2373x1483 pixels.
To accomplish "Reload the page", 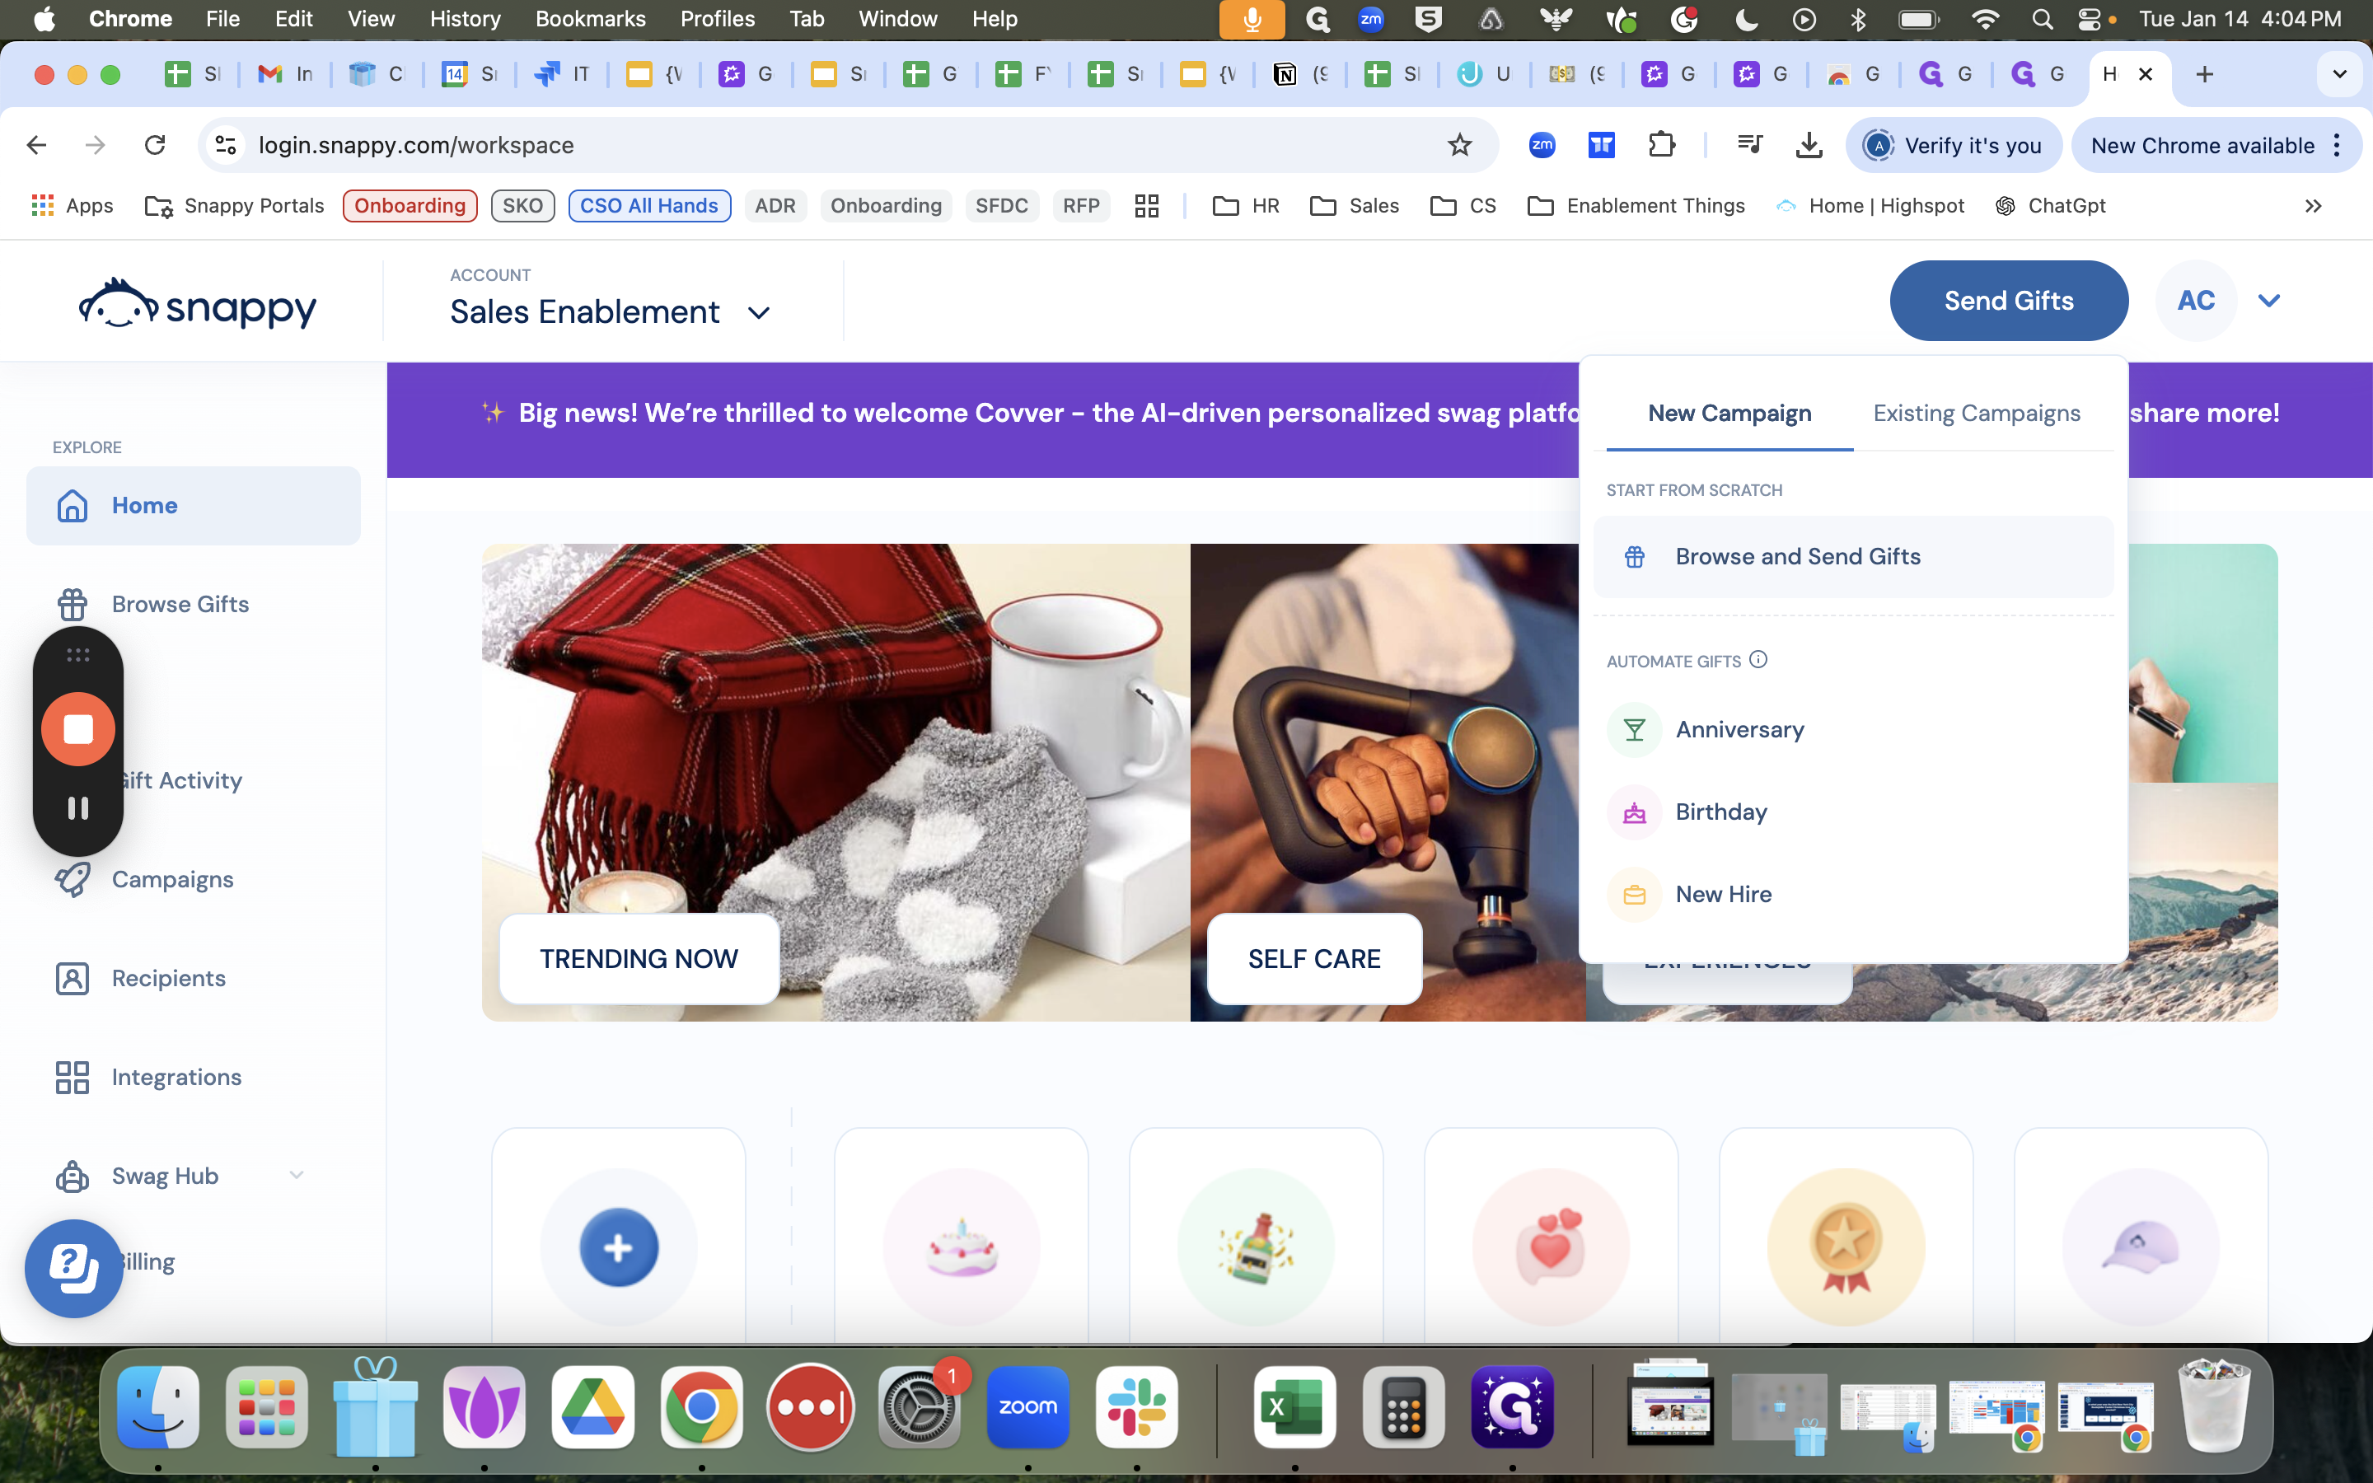I will 155,145.
